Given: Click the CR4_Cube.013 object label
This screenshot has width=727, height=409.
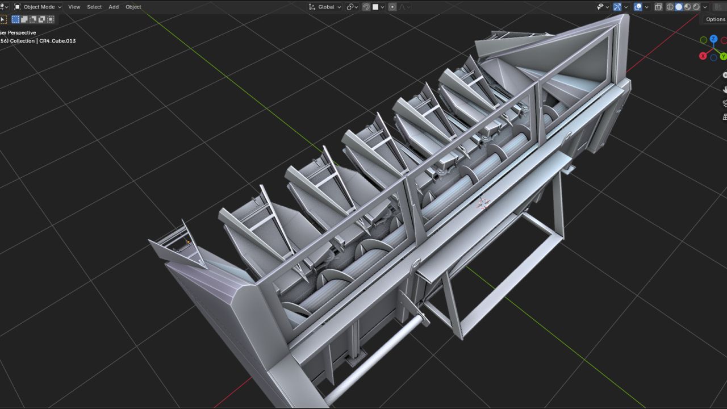Looking at the screenshot, I should pyautogui.click(x=57, y=41).
